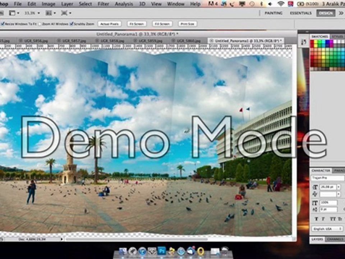This screenshot has height=259, width=345.
Task: Click the Print Size button
Action: (x=188, y=24)
